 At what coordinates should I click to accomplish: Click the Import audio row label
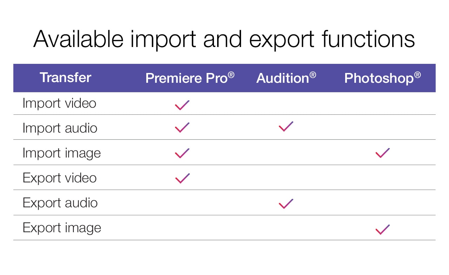click(x=60, y=128)
